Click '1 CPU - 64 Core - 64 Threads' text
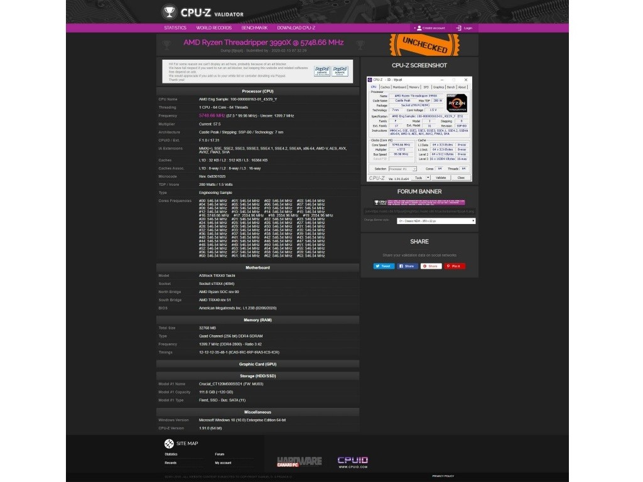 coord(224,107)
